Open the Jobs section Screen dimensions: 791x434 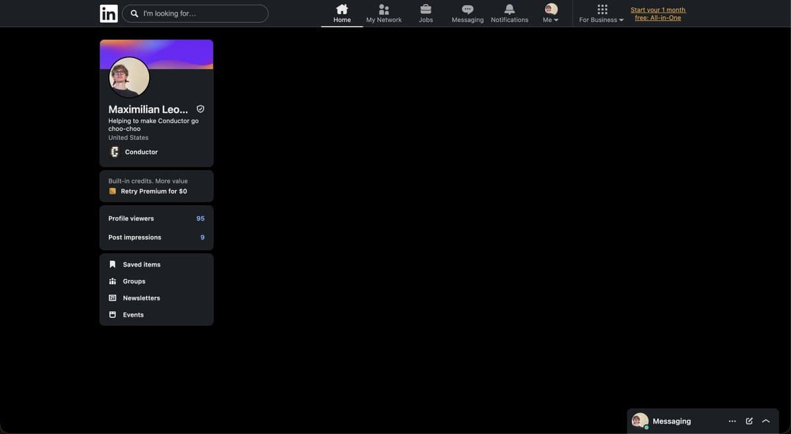[426, 14]
